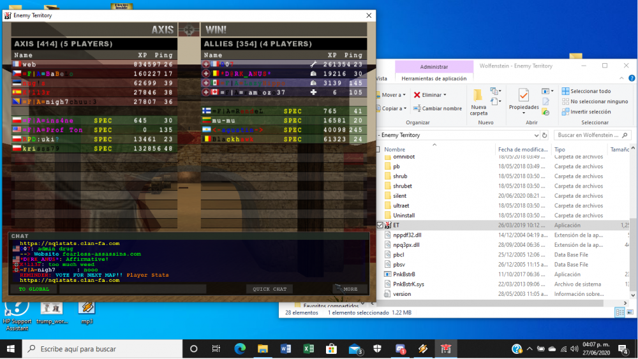Image resolution: width=638 pixels, height=359 pixels.
Task: Create a folder with Nueva carpeta
Action: pyautogui.click(x=478, y=103)
